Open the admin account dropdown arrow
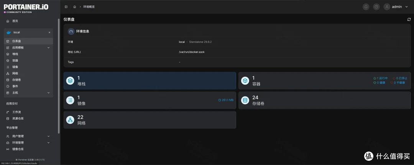 coord(406,7)
